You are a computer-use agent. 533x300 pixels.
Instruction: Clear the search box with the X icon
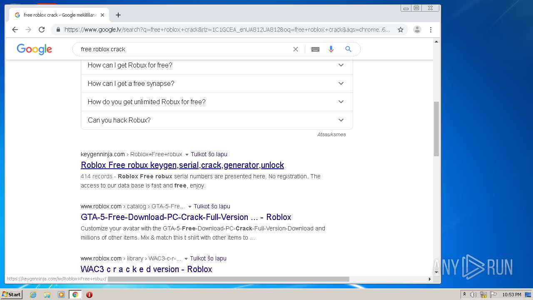[296, 49]
